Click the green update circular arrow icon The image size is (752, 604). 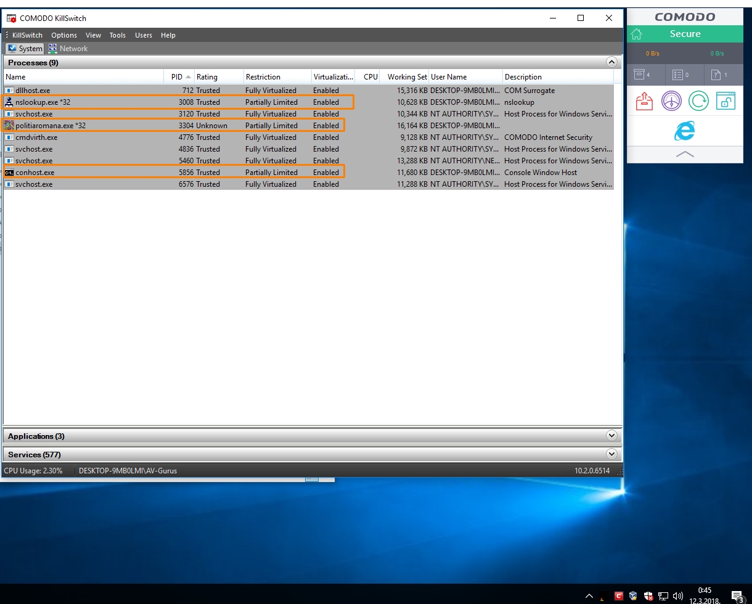(698, 101)
